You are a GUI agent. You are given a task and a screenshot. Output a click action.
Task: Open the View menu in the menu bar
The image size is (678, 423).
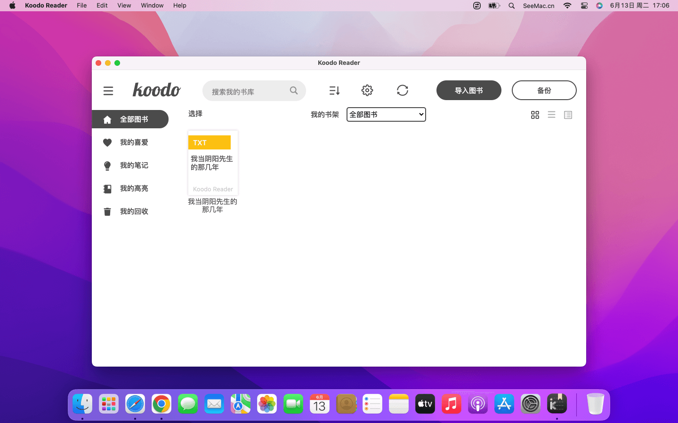pyautogui.click(x=124, y=6)
